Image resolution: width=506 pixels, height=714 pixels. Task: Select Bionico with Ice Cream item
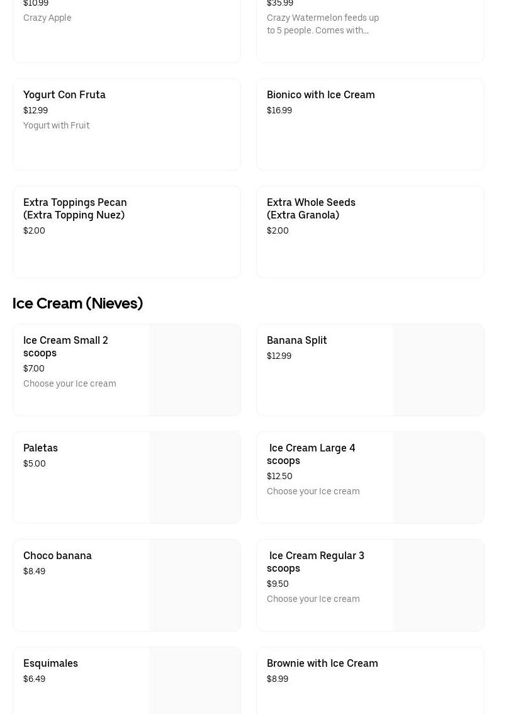coord(320,95)
